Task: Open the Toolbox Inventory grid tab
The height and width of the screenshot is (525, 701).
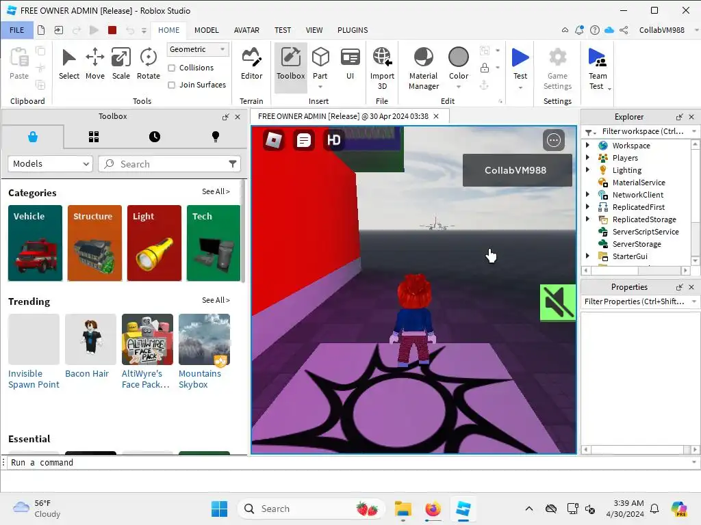Action: tap(93, 137)
